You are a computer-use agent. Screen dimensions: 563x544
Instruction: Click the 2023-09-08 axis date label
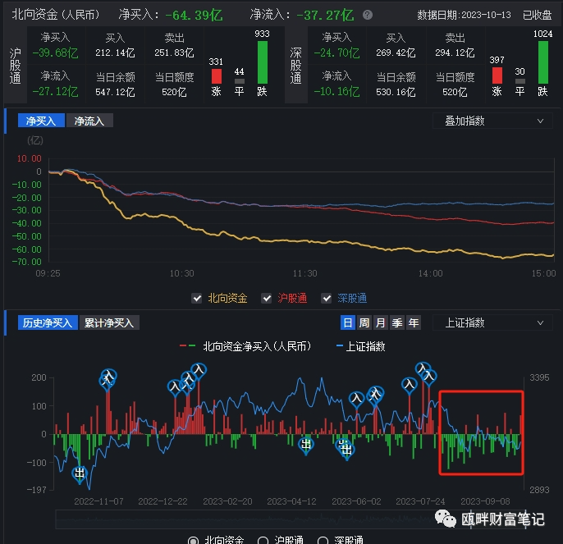[485, 501]
